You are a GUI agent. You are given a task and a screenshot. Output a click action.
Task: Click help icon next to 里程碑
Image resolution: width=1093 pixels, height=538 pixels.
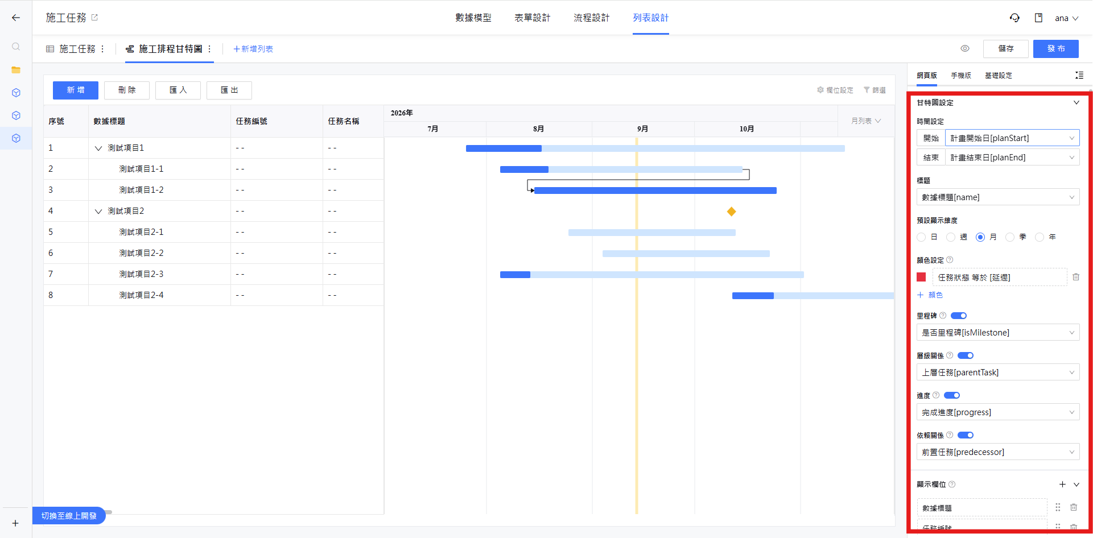[x=943, y=316]
